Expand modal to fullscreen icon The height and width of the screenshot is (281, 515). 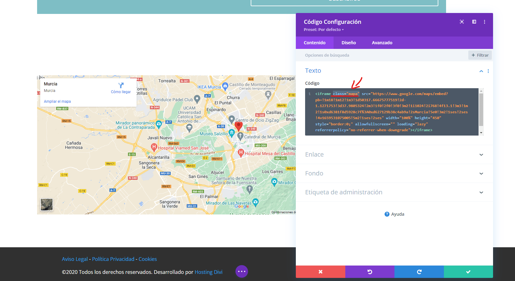[x=462, y=22]
